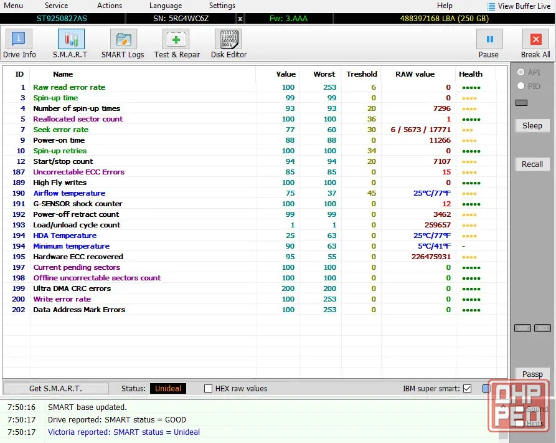Click the Passp button

(x=532, y=374)
